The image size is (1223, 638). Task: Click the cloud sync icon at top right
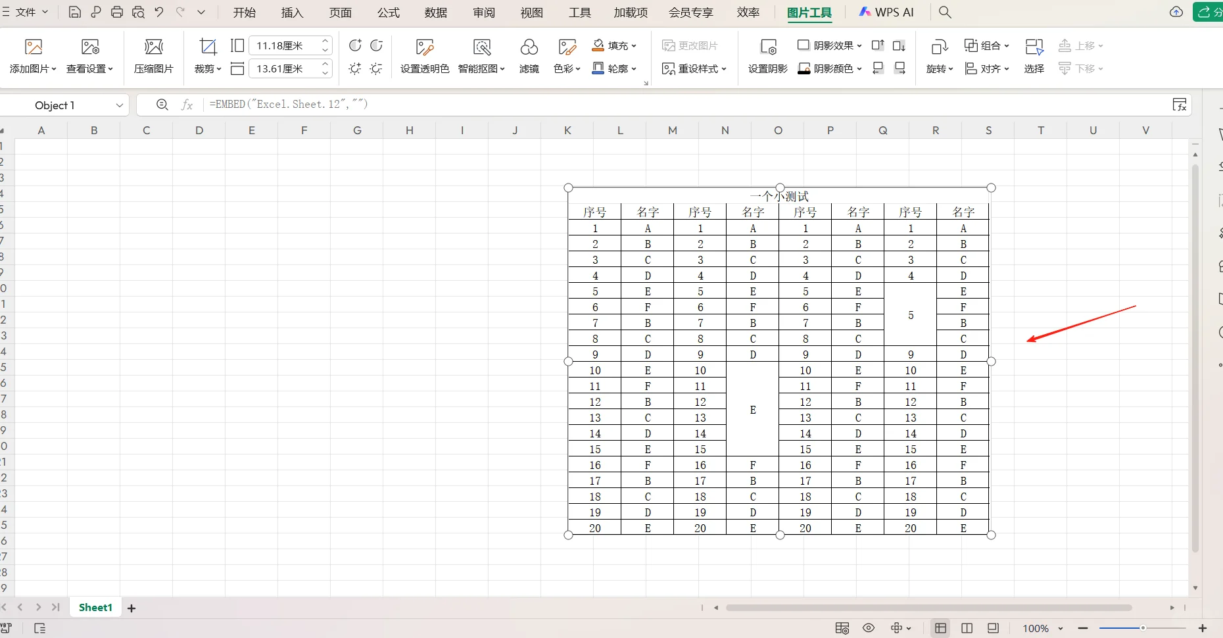(x=1176, y=12)
